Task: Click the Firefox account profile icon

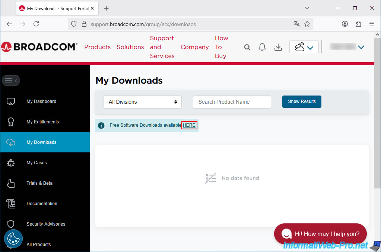Action: [x=345, y=24]
